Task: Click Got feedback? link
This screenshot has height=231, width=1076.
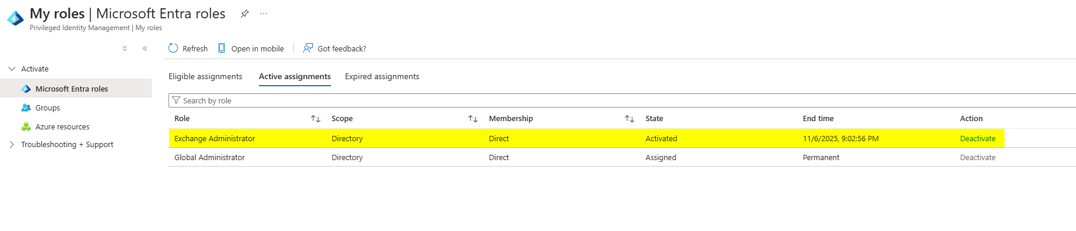Action: pyautogui.click(x=342, y=48)
